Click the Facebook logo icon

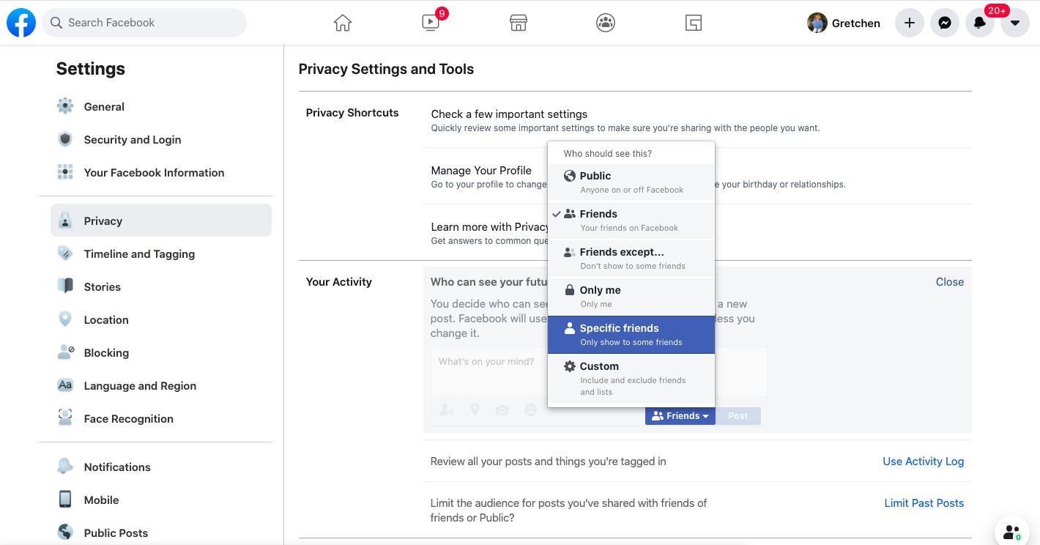tap(21, 23)
